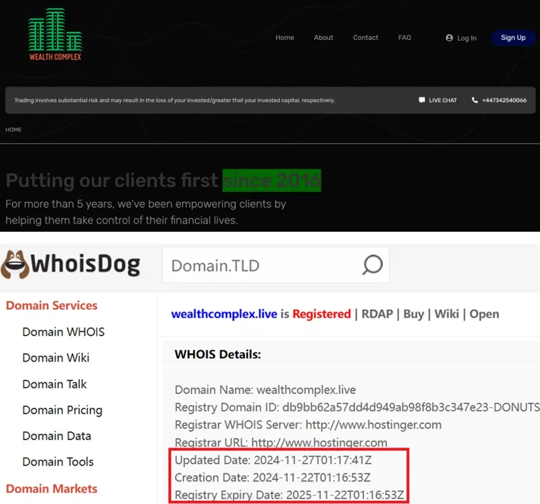540x504 pixels.
Task: Click the WhoisDog dog mascot logo icon
Action: (x=15, y=264)
